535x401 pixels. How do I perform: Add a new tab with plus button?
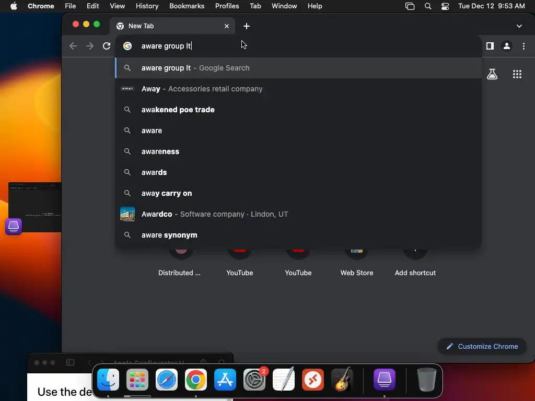(x=247, y=26)
